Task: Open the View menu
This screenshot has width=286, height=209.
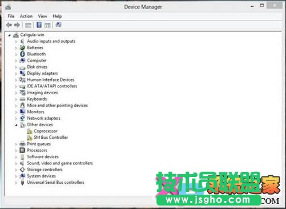Action: pyautogui.click(x=42, y=16)
